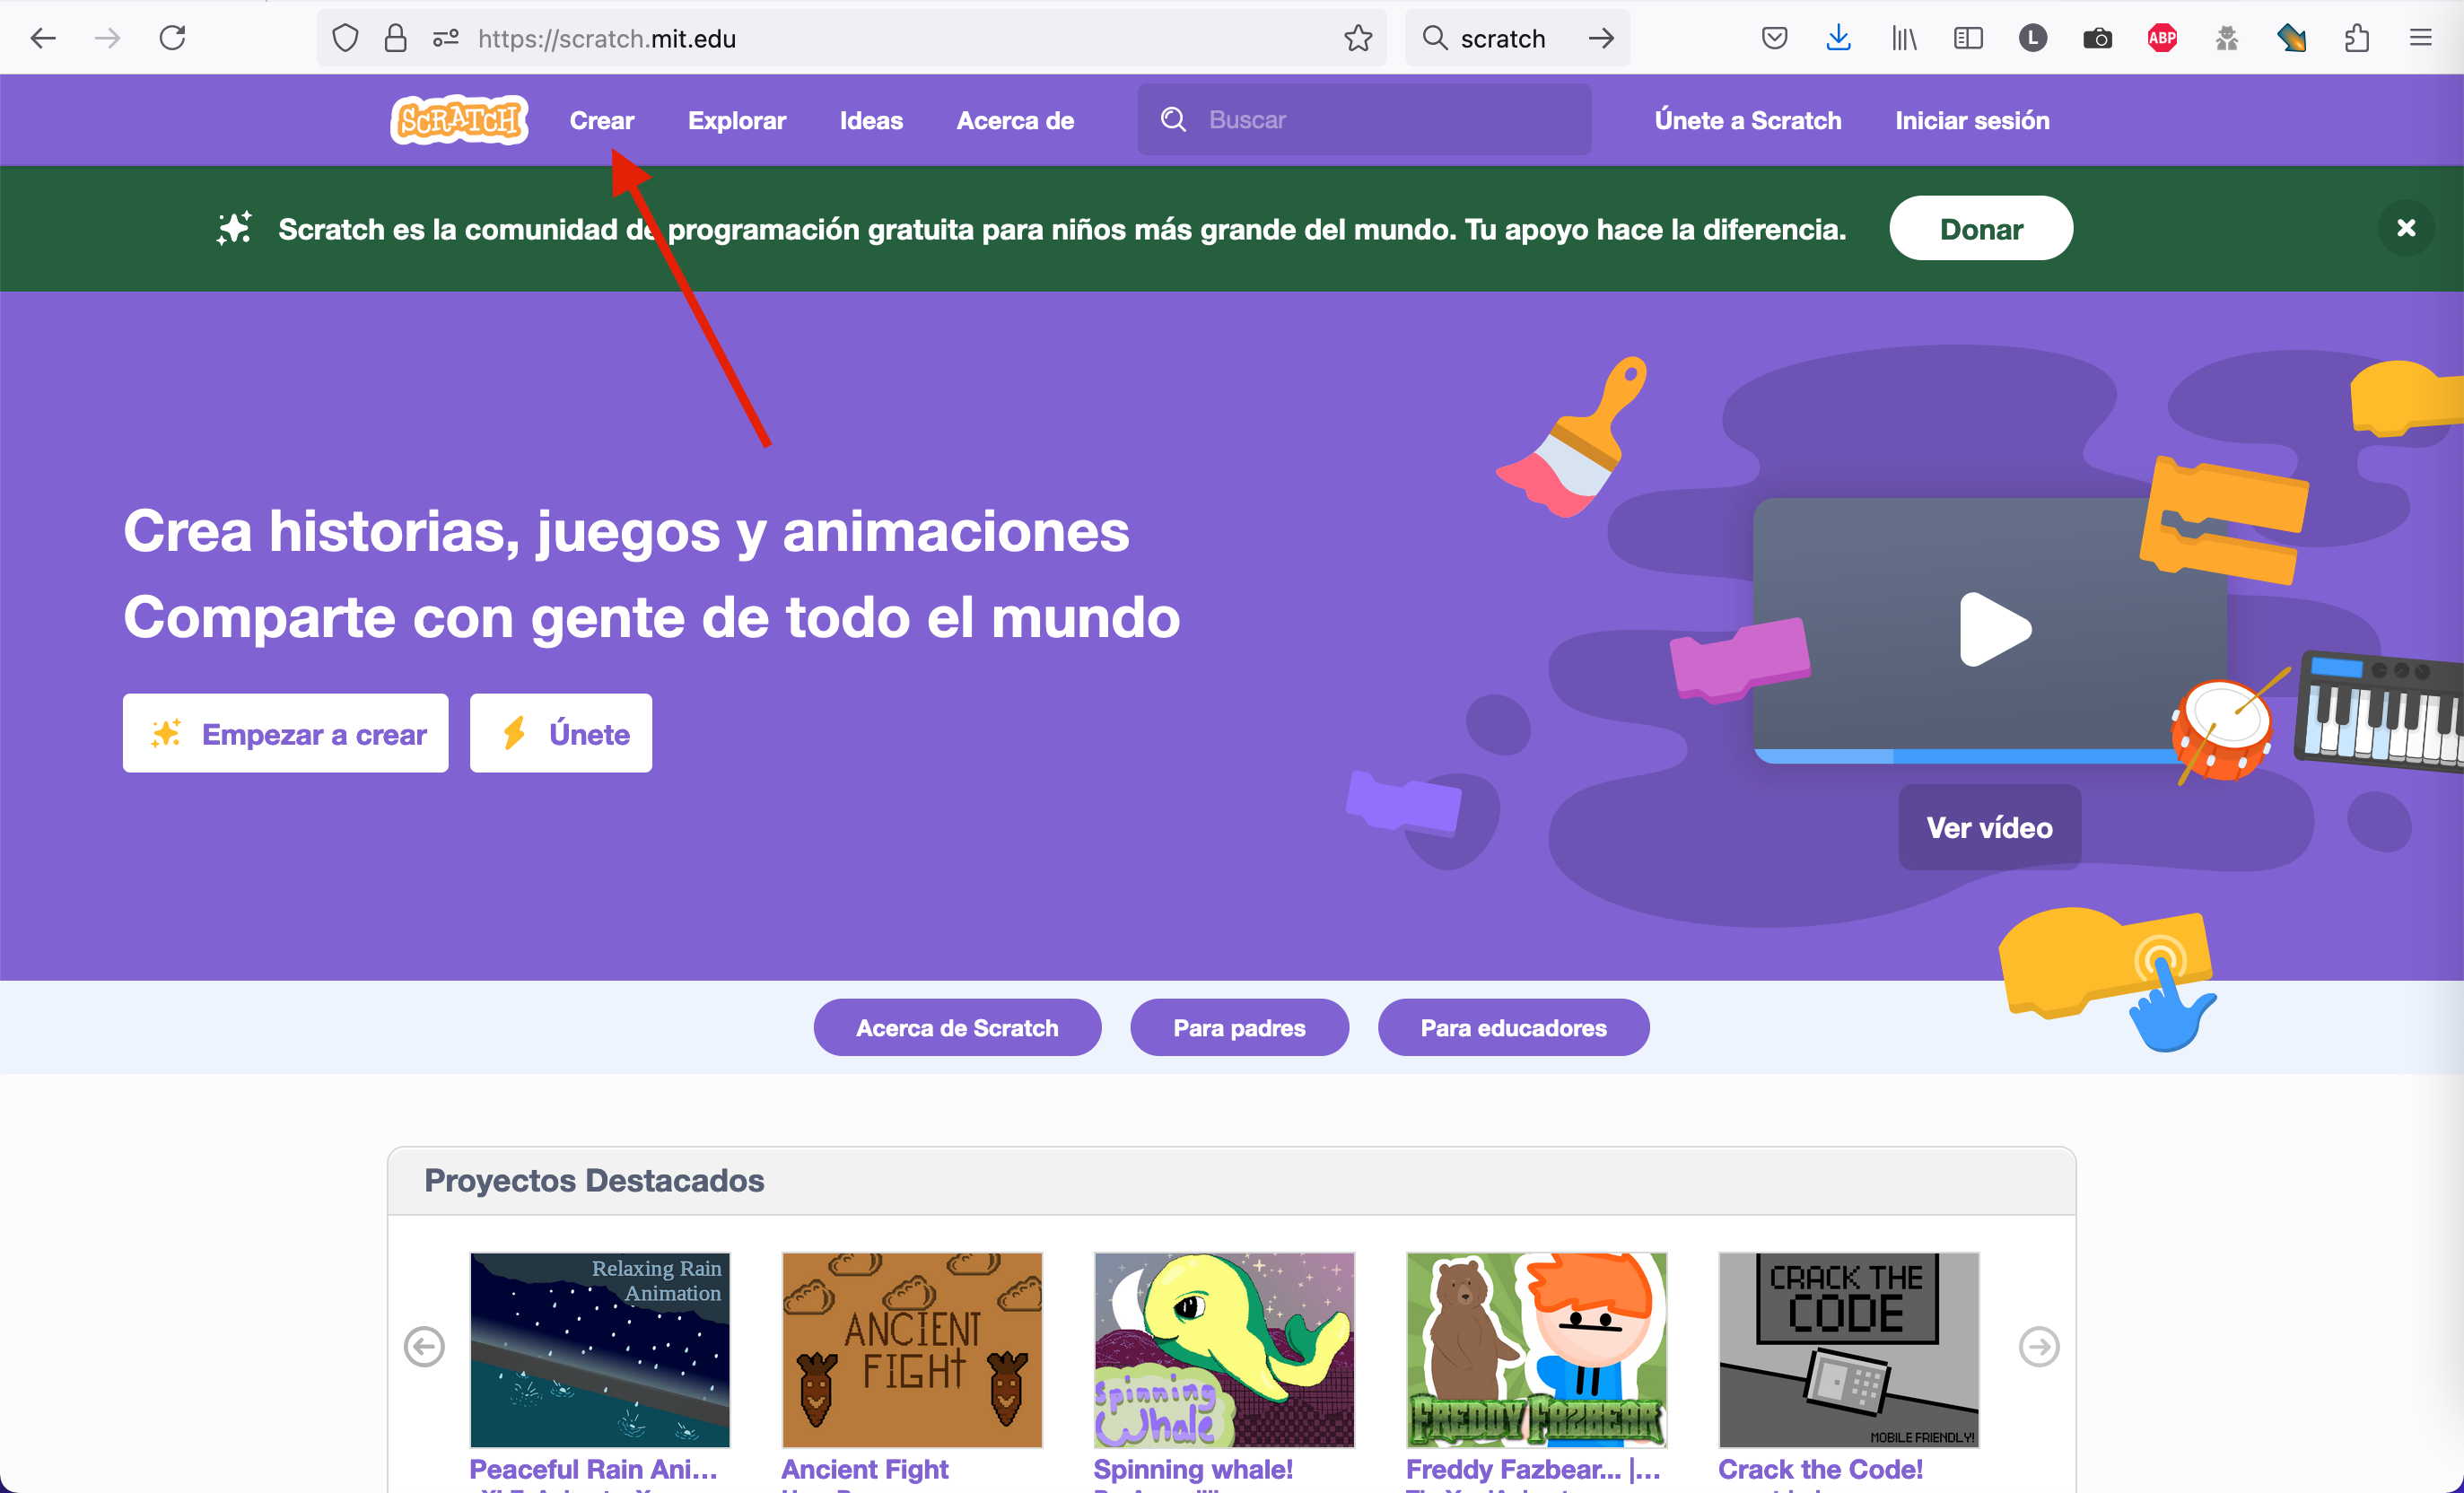Open the Ideas section
This screenshot has width=2464, height=1493.
point(870,119)
